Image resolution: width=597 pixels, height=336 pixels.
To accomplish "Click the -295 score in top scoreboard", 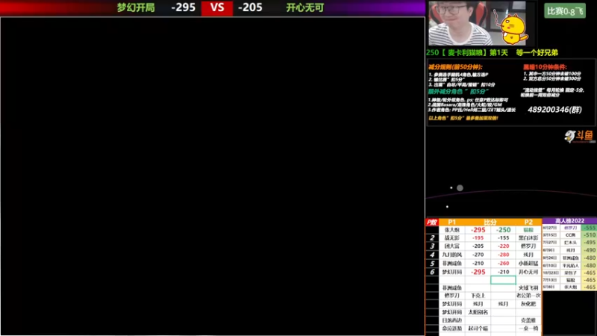I will 183,7.
